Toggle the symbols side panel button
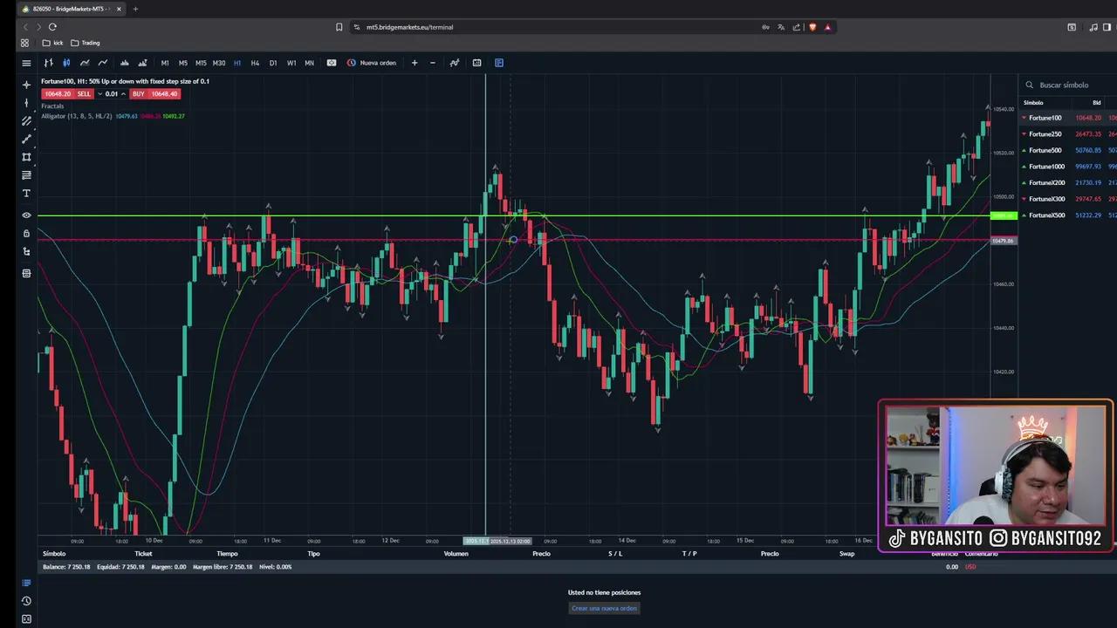 point(499,63)
